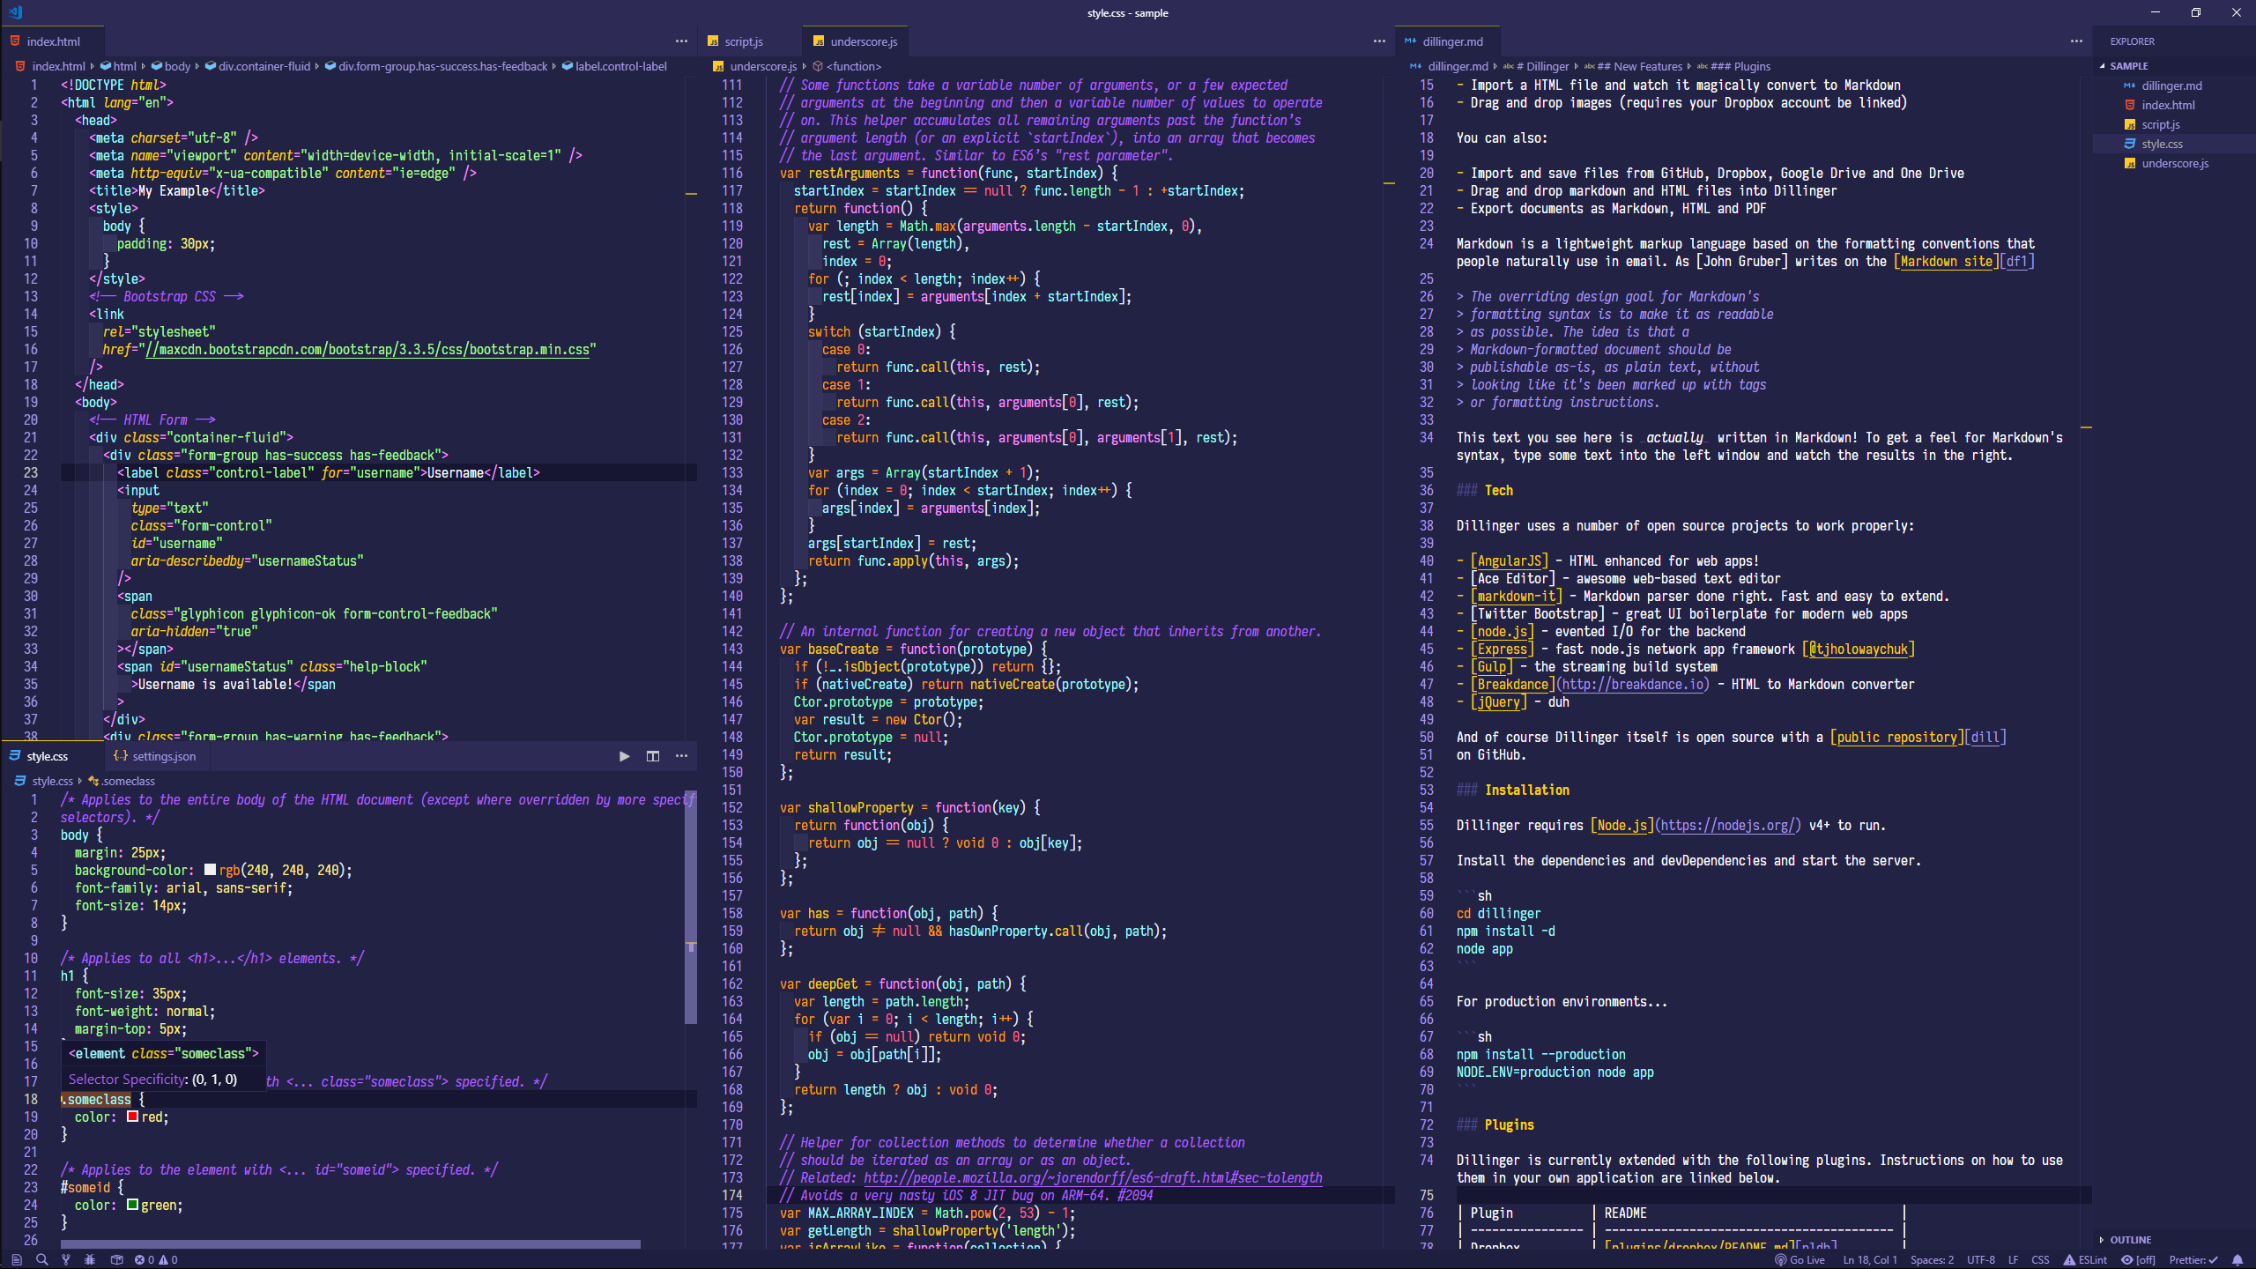Viewport: 2256px width, 1269px height.
Task: Open the debug icon in the status bar
Action: (90, 1260)
